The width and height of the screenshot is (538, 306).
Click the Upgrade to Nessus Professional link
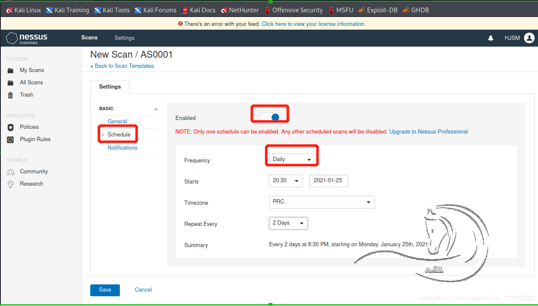click(x=429, y=132)
